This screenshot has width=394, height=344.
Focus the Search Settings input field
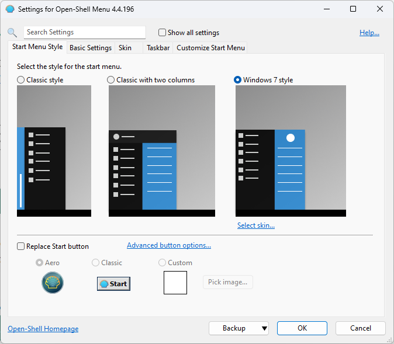(x=85, y=32)
